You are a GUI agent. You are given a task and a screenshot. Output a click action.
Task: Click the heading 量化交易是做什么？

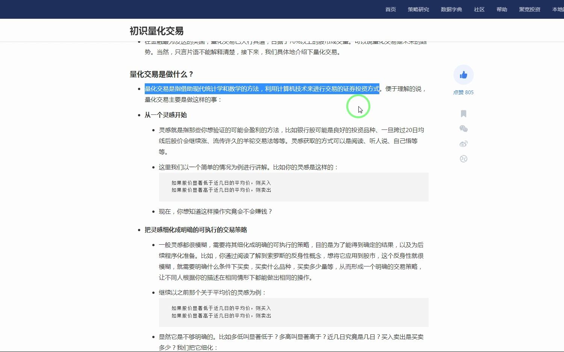[x=162, y=74]
